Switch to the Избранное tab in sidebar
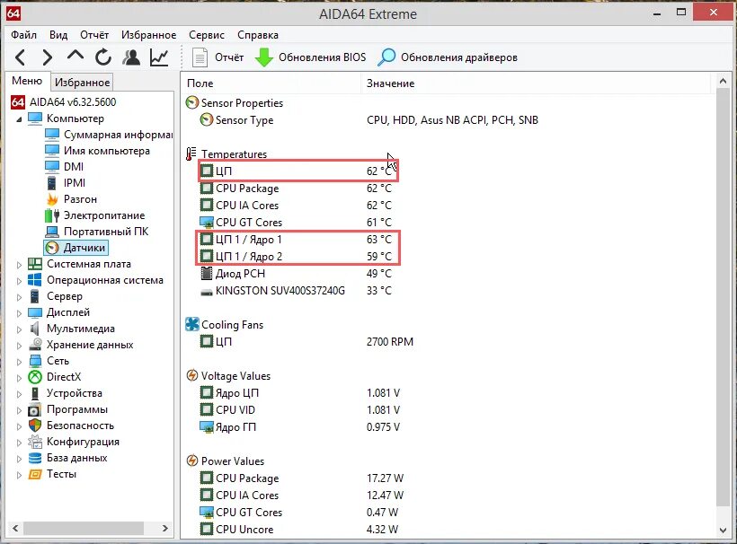Image resolution: width=737 pixels, height=544 pixels. tap(82, 83)
